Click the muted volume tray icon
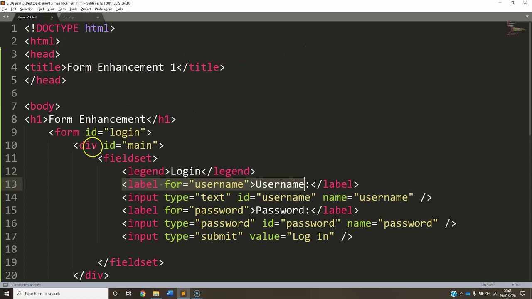Screen dimensions: 532x299 coord(488,294)
